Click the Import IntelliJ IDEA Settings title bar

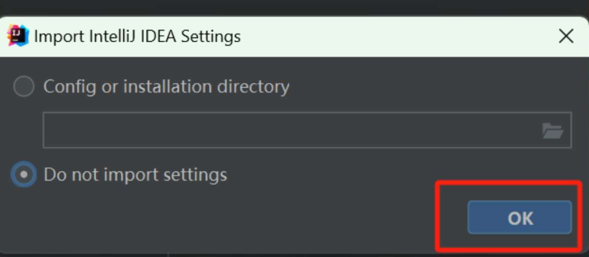coord(368,36)
